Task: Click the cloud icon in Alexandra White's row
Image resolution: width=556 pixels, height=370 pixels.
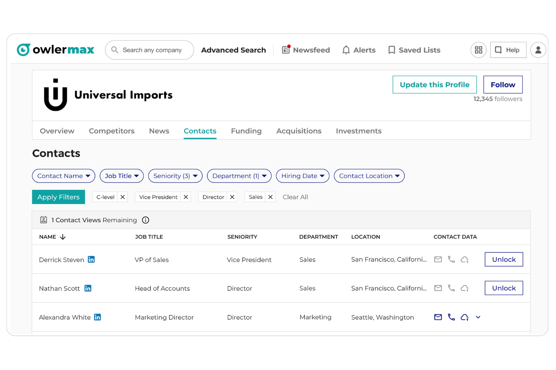Action: click(x=465, y=317)
